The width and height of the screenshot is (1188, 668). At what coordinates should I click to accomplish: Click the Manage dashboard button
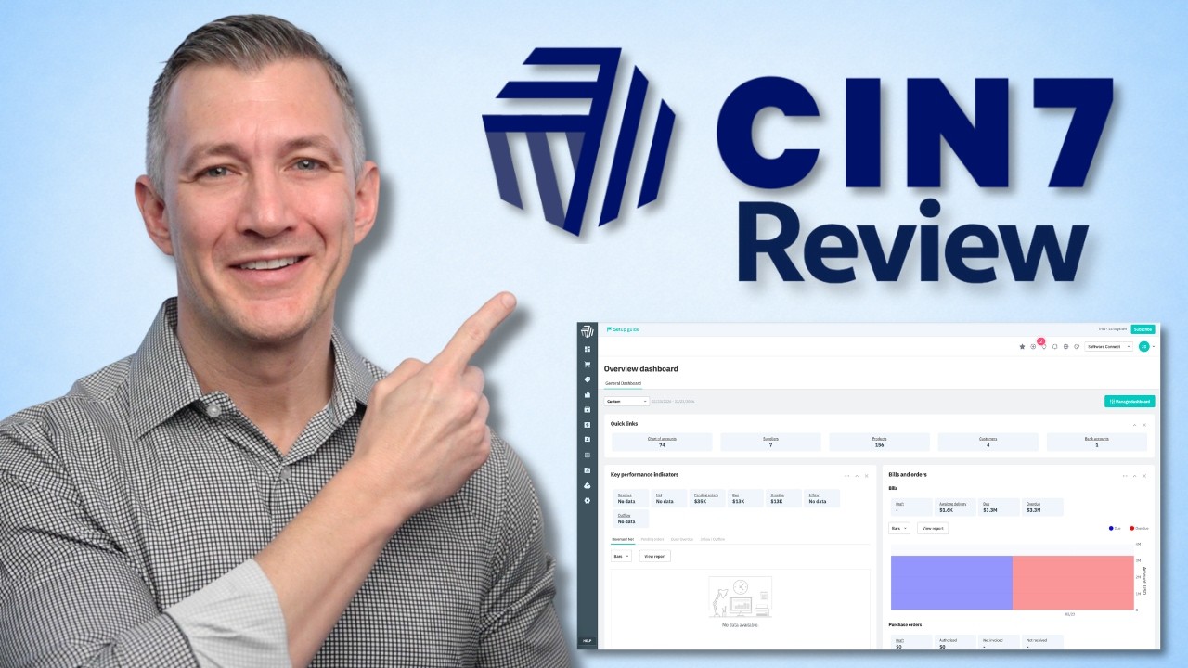point(1129,402)
